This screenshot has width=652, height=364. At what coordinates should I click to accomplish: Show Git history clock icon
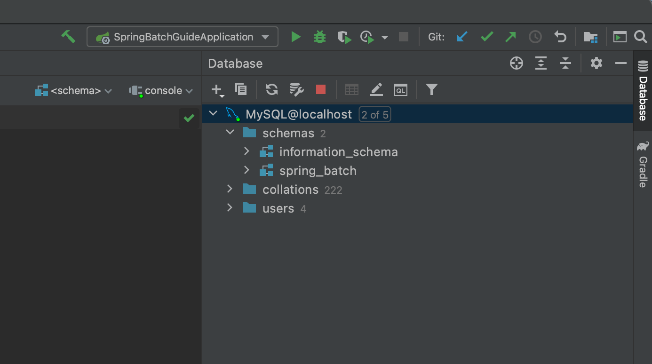[x=535, y=37]
